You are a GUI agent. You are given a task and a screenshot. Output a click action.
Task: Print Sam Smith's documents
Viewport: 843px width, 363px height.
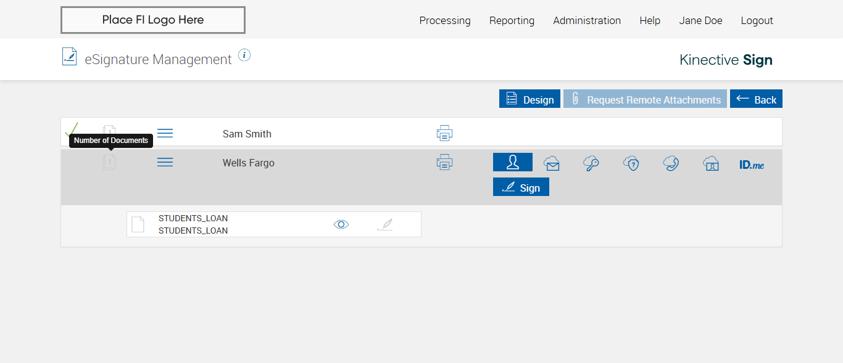444,133
